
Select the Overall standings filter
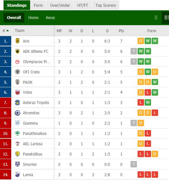tap(14, 18)
